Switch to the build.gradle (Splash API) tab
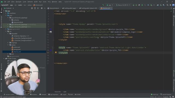 click(x=89, y=8)
